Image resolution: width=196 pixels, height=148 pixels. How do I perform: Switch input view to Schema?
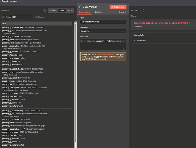pos(53,10)
